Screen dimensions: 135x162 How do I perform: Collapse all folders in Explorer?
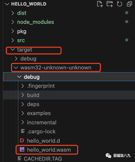(x=129, y=4)
